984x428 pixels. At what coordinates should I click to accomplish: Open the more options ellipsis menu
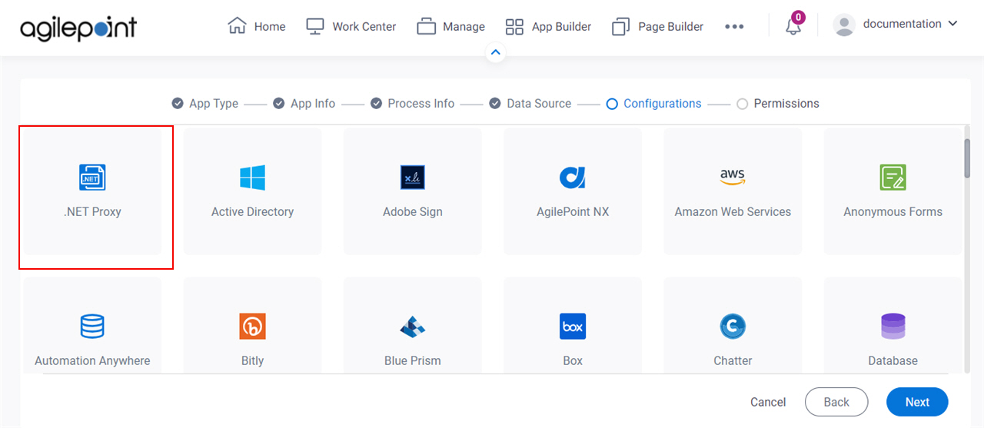(x=734, y=26)
